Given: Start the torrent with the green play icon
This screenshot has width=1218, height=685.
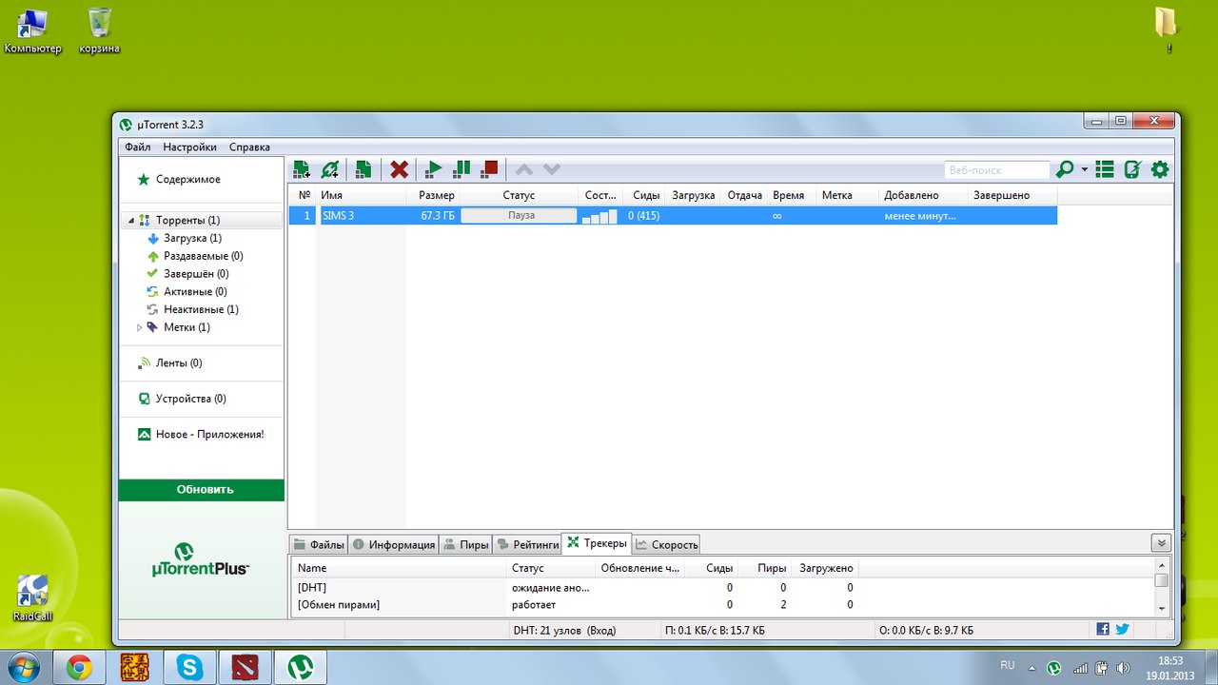Looking at the screenshot, I should click(434, 169).
